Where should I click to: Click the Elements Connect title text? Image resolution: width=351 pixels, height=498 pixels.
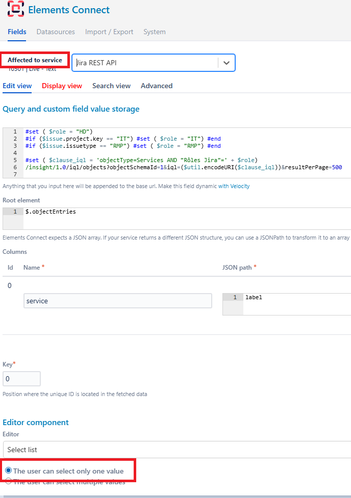[x=69, y=10]
